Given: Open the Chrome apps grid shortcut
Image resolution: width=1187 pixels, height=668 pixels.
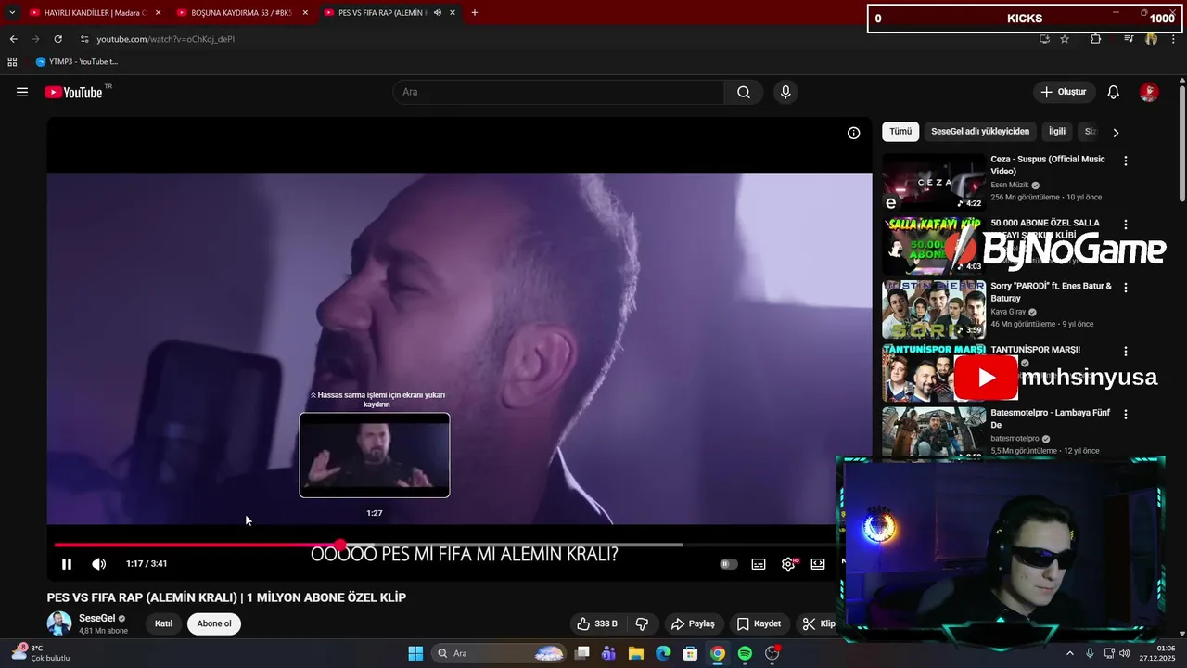Looking at the screenshot, I should point(12,62).
